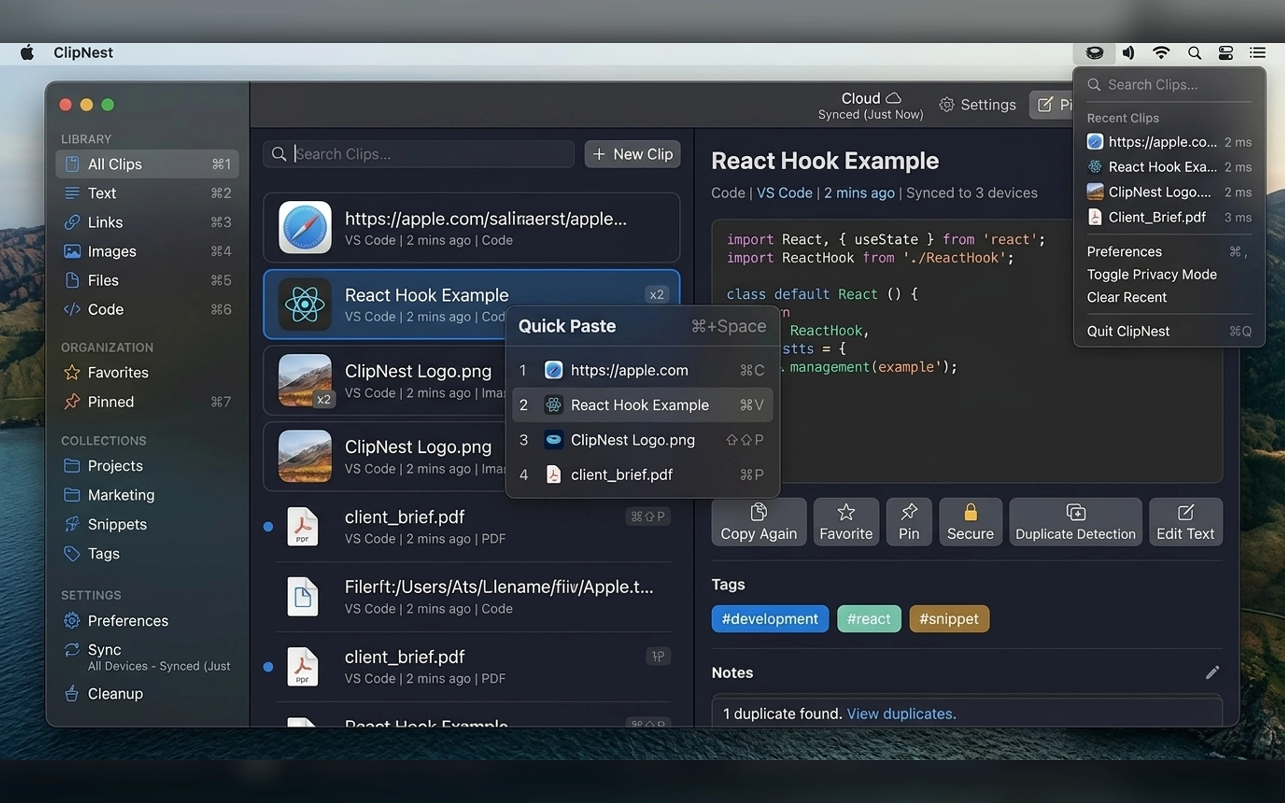The height and width of the screenshot is (803, 1285).
Task: Mark clip as Favorite with star button
Action: (x=846, y=522)
